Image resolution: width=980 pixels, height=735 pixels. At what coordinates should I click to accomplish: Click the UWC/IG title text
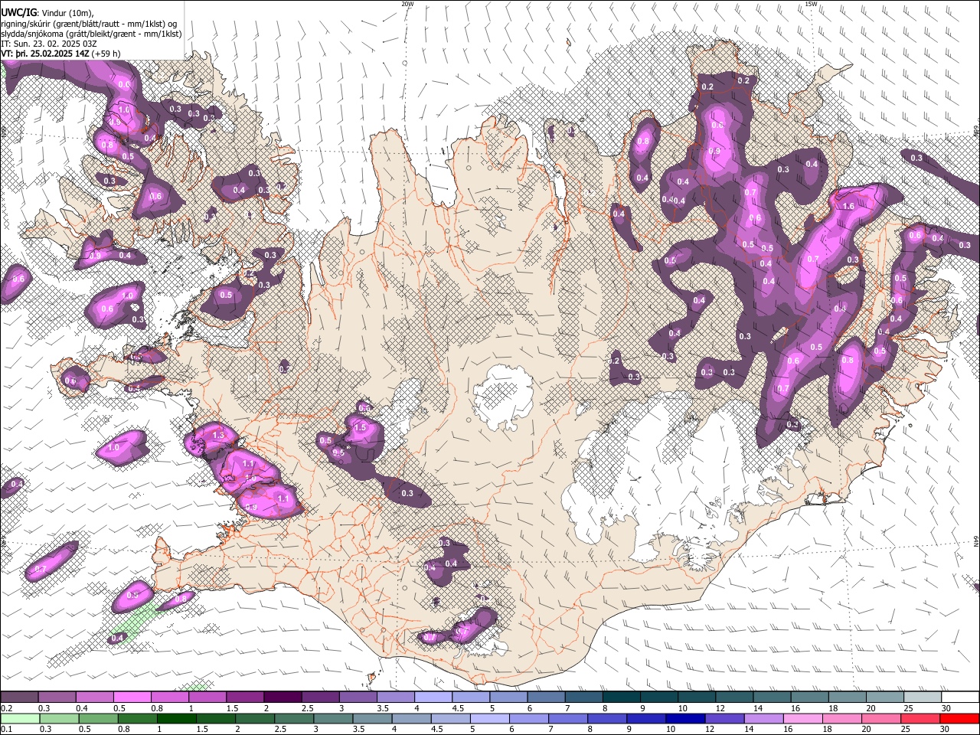(18, 13)
